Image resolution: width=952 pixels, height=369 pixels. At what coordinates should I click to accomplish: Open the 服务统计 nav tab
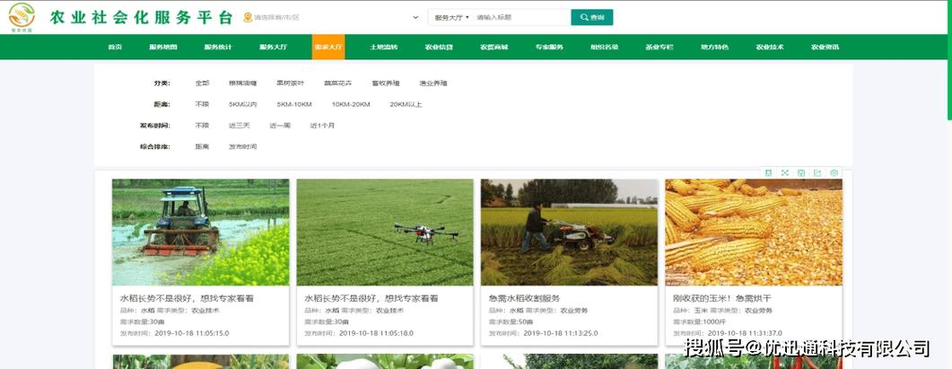pos(218,47)
